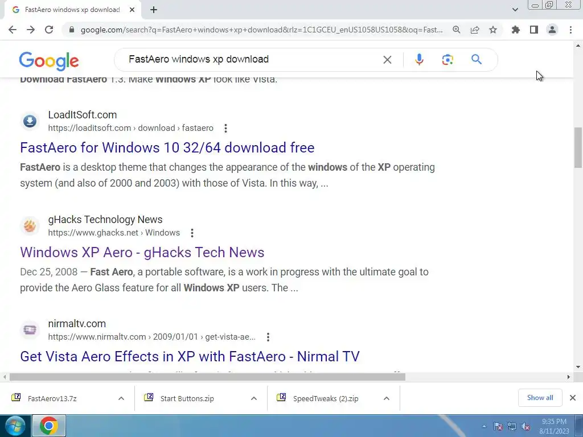Run the search with the blue magnifier icon
This screenshot has width=583, height=437.
477,59
